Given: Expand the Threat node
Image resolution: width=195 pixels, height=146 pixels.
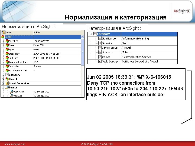Looking at the screenshot, I should (x=3, y=79).
